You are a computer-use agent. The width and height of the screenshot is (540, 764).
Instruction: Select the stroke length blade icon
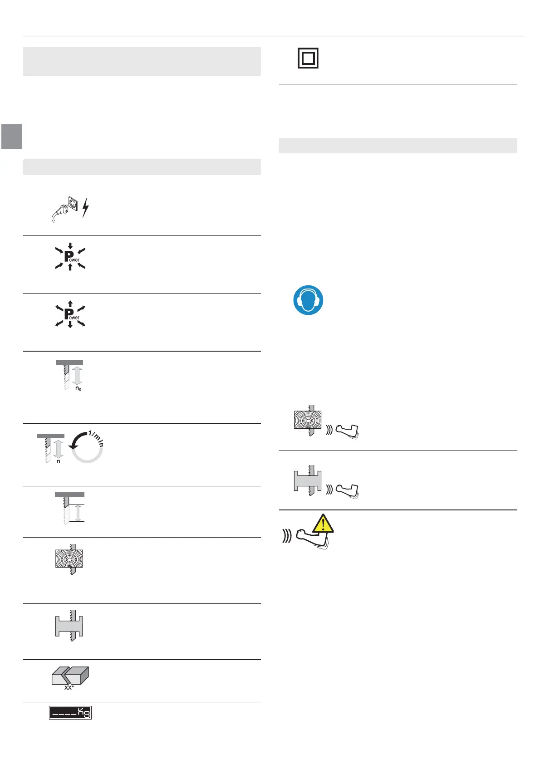coord(70,509)
